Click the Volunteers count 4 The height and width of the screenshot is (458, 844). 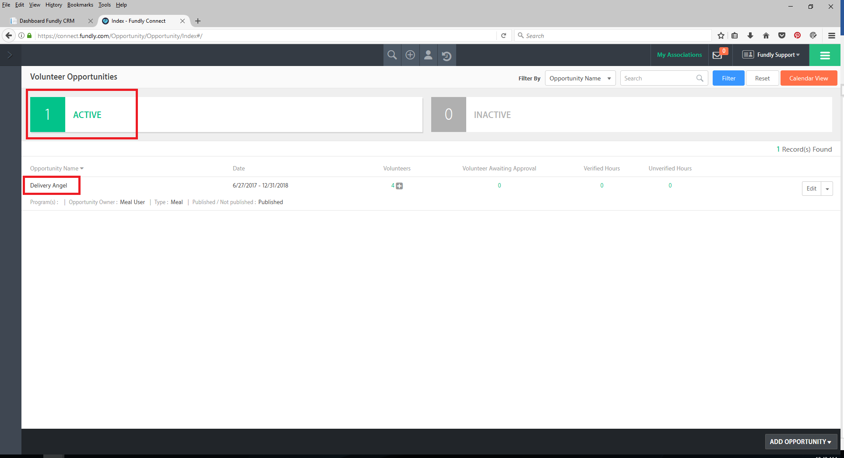tap(393, 186)
